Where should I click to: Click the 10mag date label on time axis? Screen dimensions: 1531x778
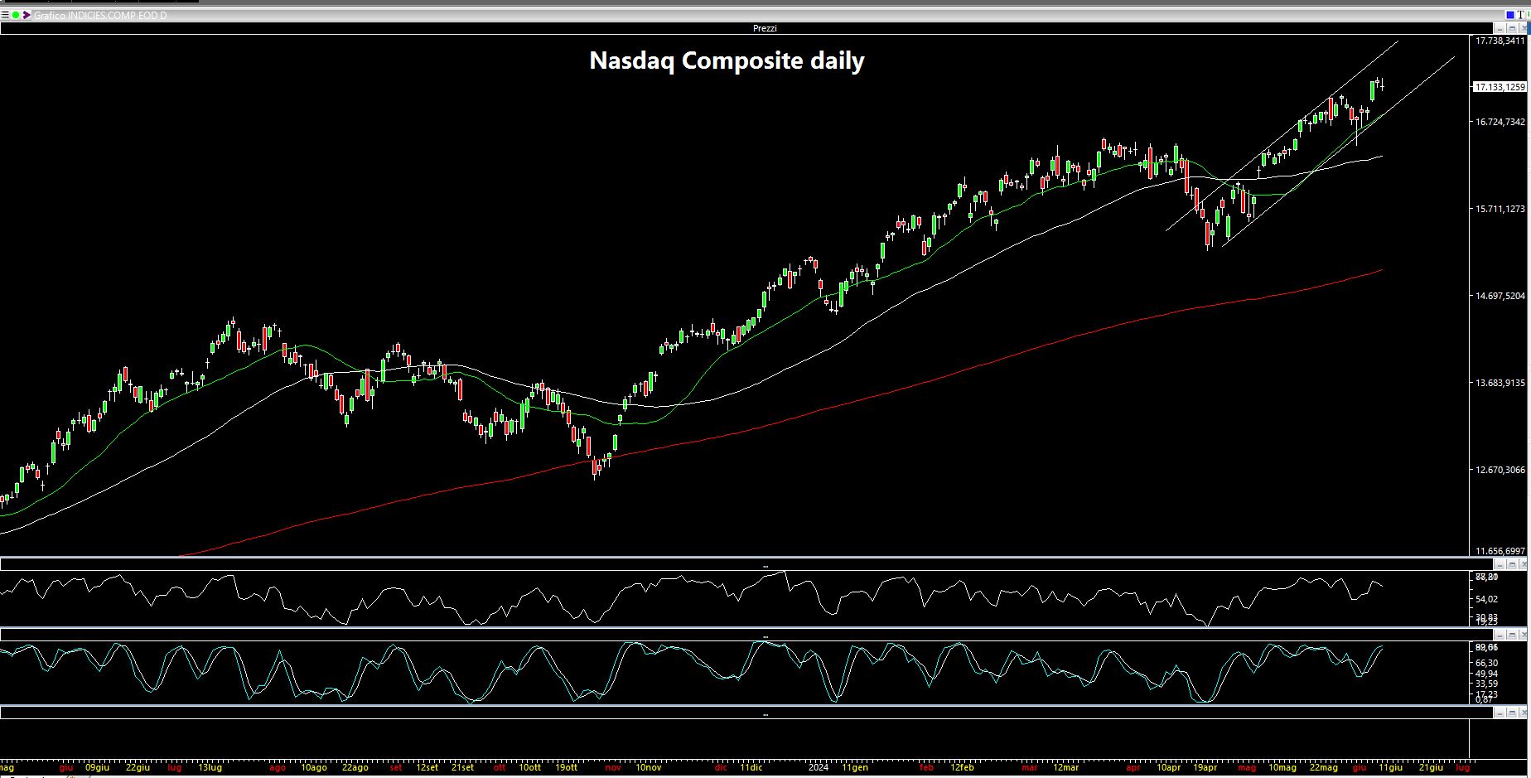[x=1282, y=767]
